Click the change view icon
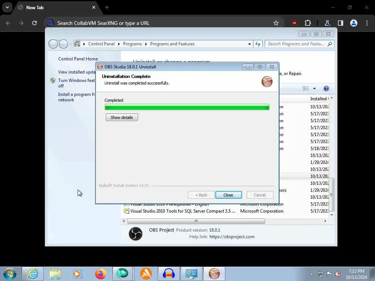Viewport: 375px width, 281px height. coord(306,89)
